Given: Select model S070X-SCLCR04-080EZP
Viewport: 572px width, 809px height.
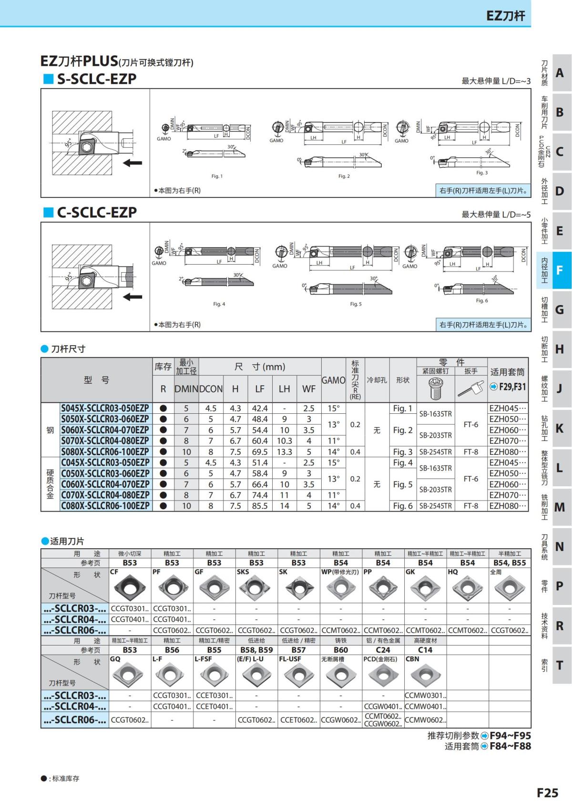Looking at the screenshot, I should coord(105,440).
